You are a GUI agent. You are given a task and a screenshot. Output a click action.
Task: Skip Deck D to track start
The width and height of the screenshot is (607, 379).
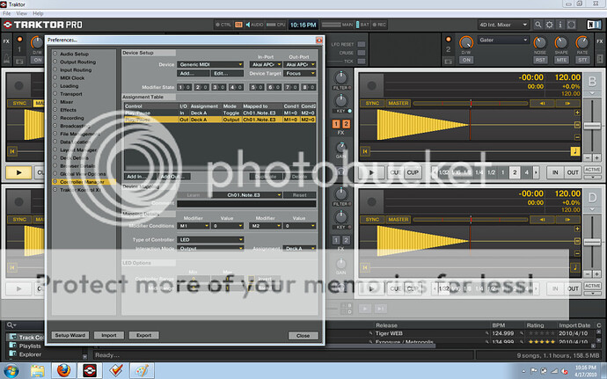365,267
